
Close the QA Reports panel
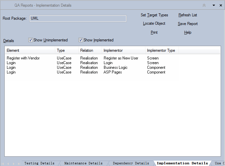(x=221, y=5)
